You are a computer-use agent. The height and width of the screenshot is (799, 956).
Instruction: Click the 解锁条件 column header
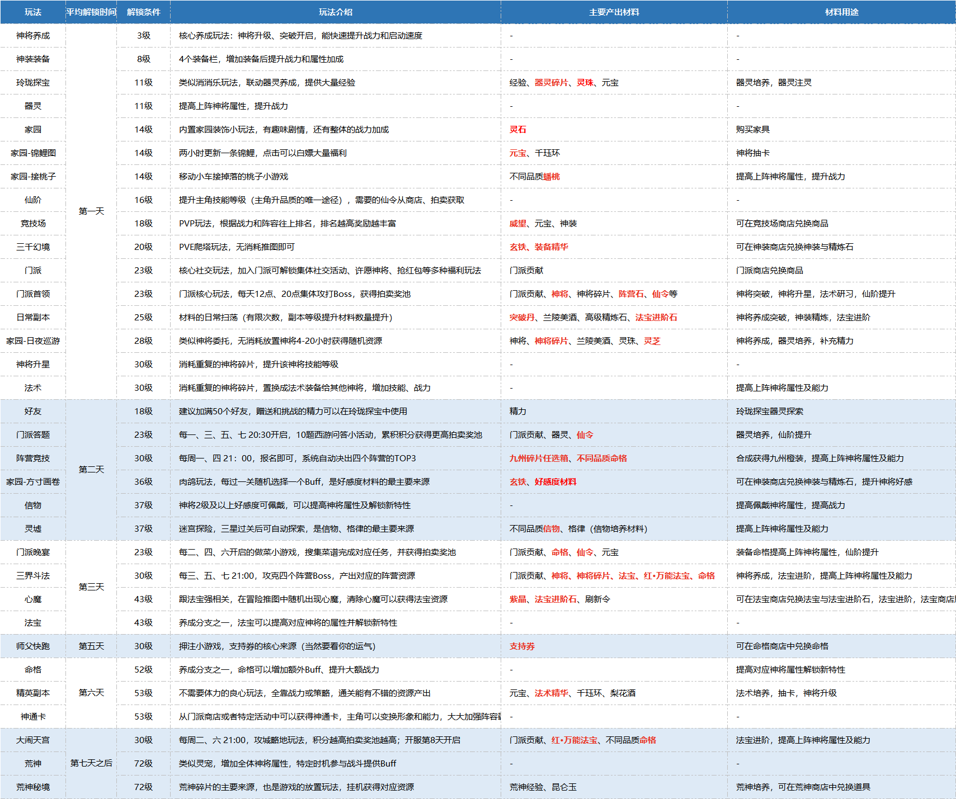point(144,12)
